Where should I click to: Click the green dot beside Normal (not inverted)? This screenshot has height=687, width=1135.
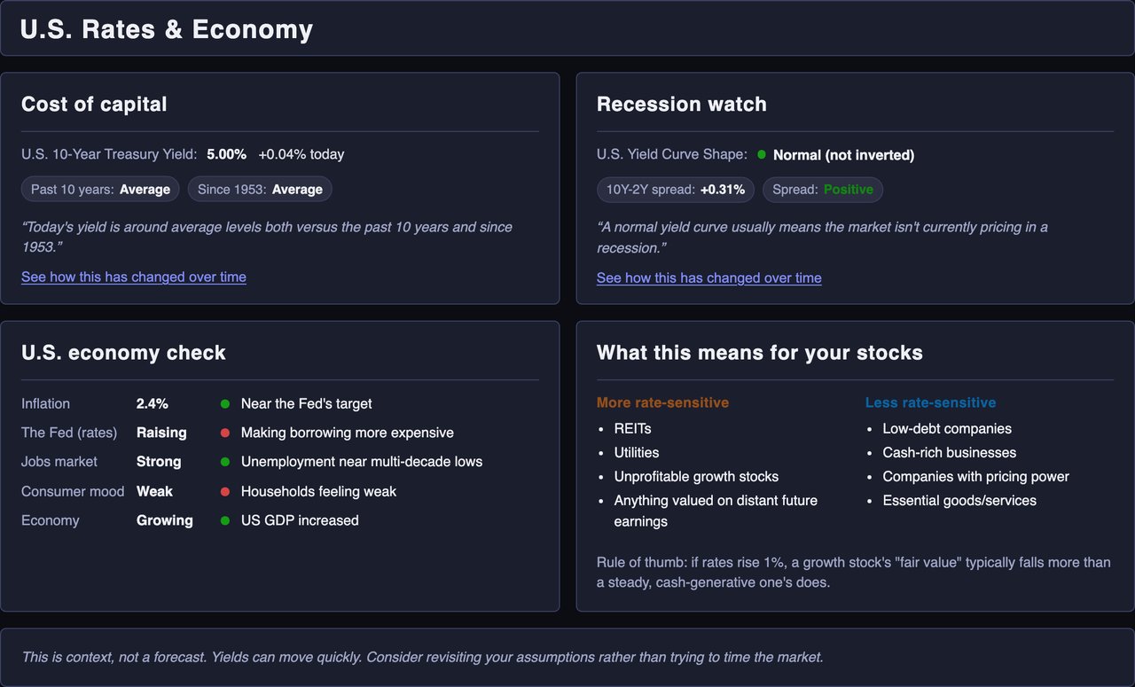click(x=762, y=154)
